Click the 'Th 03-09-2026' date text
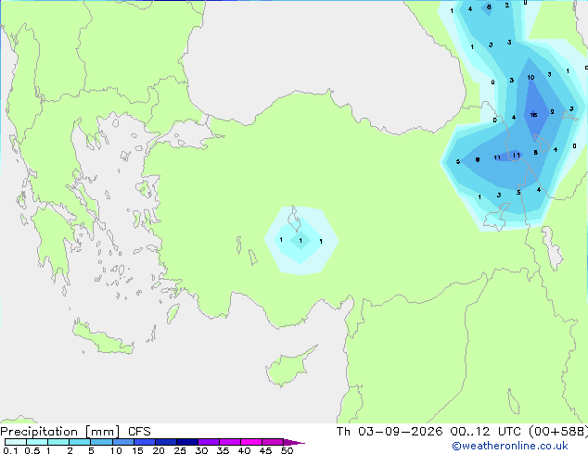 pyautogui.click(x=390, y=432)
